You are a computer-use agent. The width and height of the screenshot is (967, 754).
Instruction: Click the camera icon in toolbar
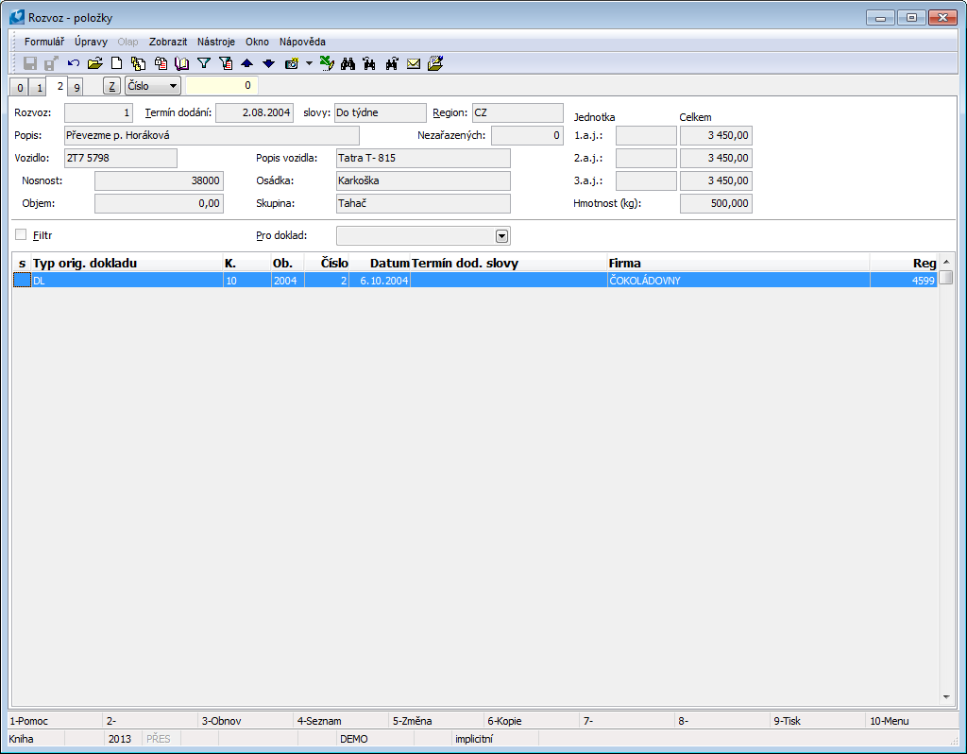(292, 64)
